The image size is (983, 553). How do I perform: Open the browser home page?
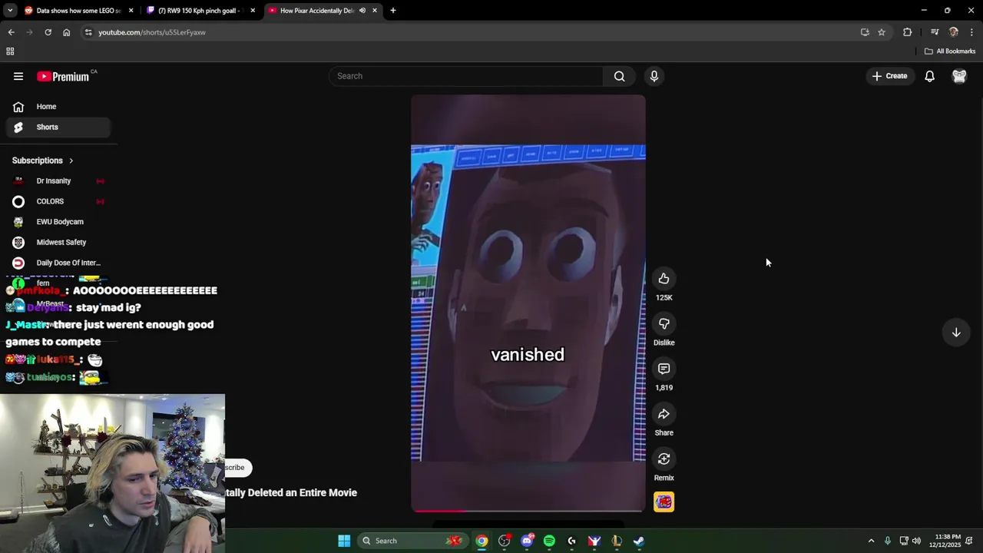click(66, 32)
